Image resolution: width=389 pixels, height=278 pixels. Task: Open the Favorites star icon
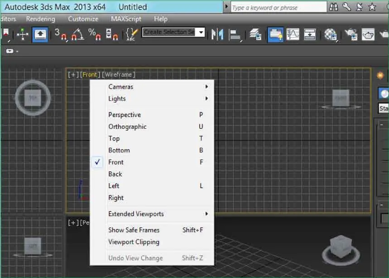pyautogui.click(x=372, y=7)
